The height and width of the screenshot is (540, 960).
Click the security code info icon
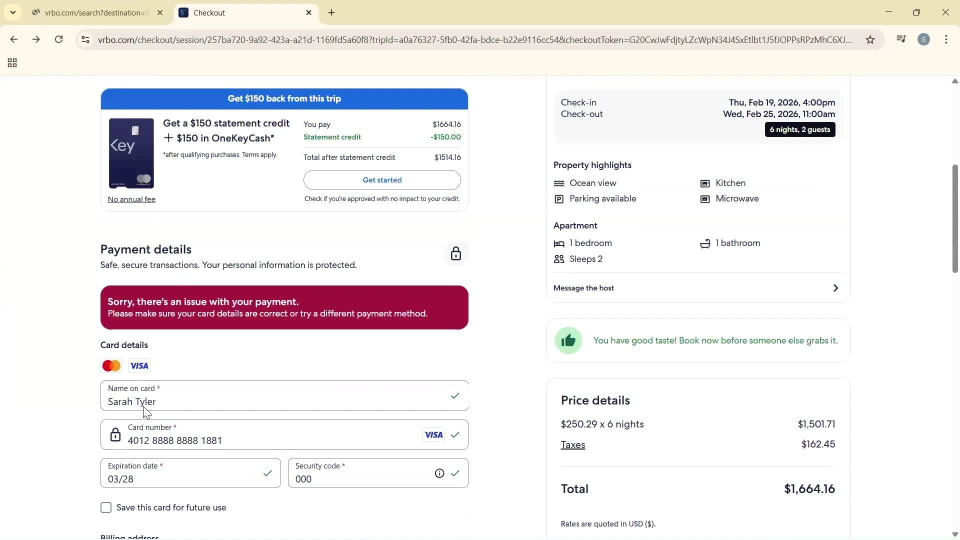point(439,473)
